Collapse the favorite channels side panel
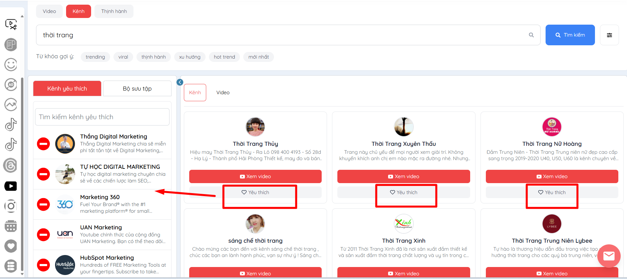The image size is (627, 279). pos(180,82)
